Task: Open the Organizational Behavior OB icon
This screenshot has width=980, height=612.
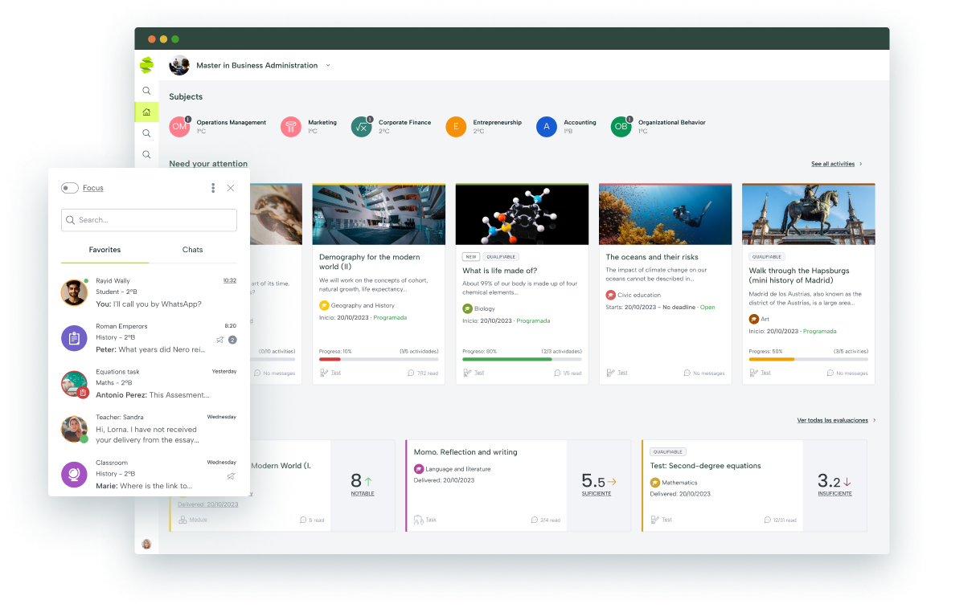Action: (621, 127)
